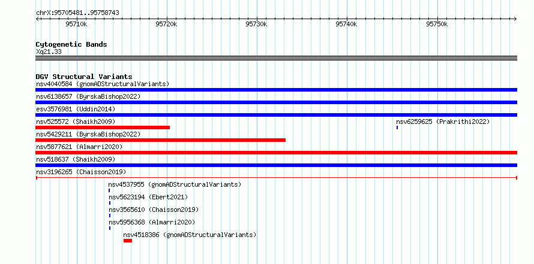Image resolution: width=534 pixels, height=264 pixels.
Task: Click the right arrow end of the ruler
Action: [515, 19]
